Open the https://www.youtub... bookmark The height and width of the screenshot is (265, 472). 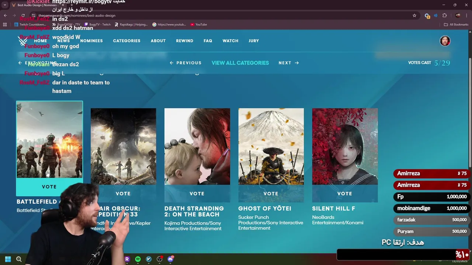coord(169,25)
